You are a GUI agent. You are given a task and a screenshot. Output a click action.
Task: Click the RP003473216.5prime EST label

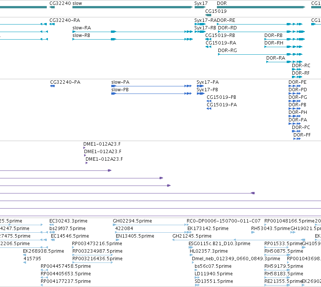(97, 244)
